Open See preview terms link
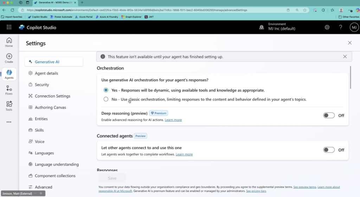Viewport: 360px width, 197px height. tap(305, 187)
